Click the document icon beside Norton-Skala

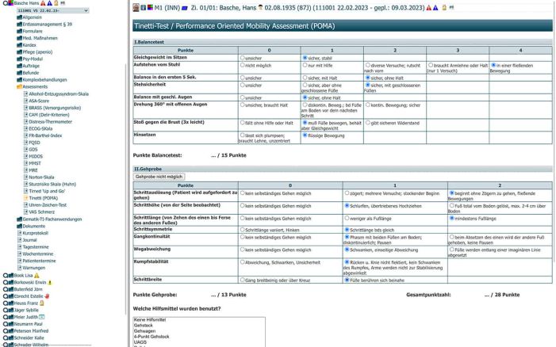tap(25, 177)
